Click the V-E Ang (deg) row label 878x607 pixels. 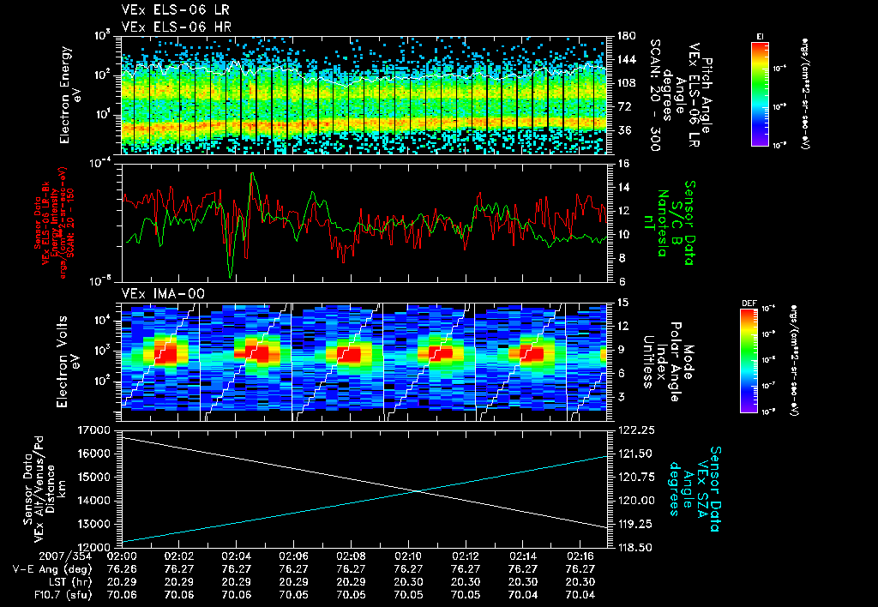[x=51, y=570]
